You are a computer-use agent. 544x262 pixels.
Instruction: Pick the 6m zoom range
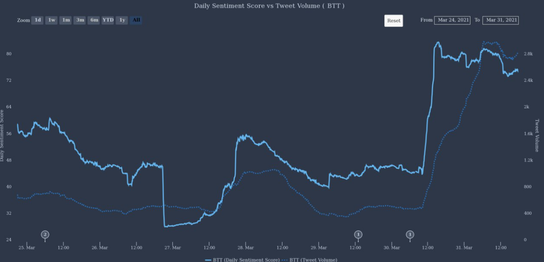point(94,20)
